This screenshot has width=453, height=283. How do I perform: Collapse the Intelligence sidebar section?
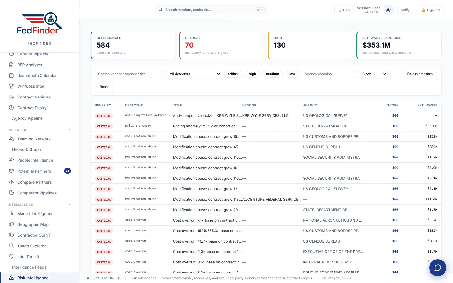[70, 205]
